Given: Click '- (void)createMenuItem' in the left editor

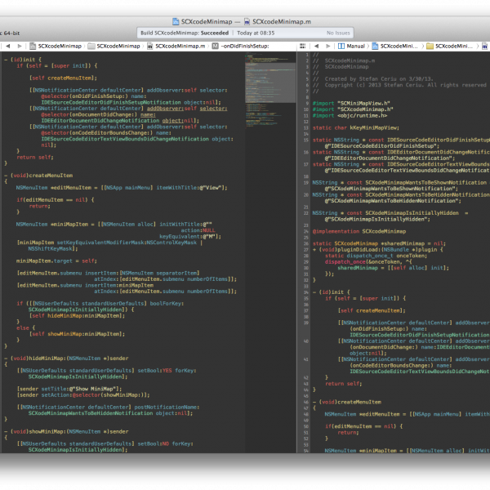Looking at the screenshot, I should click(x=38, y=176).
